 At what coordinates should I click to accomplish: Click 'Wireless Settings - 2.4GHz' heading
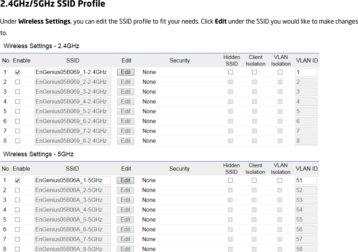(x=41, y=46)
